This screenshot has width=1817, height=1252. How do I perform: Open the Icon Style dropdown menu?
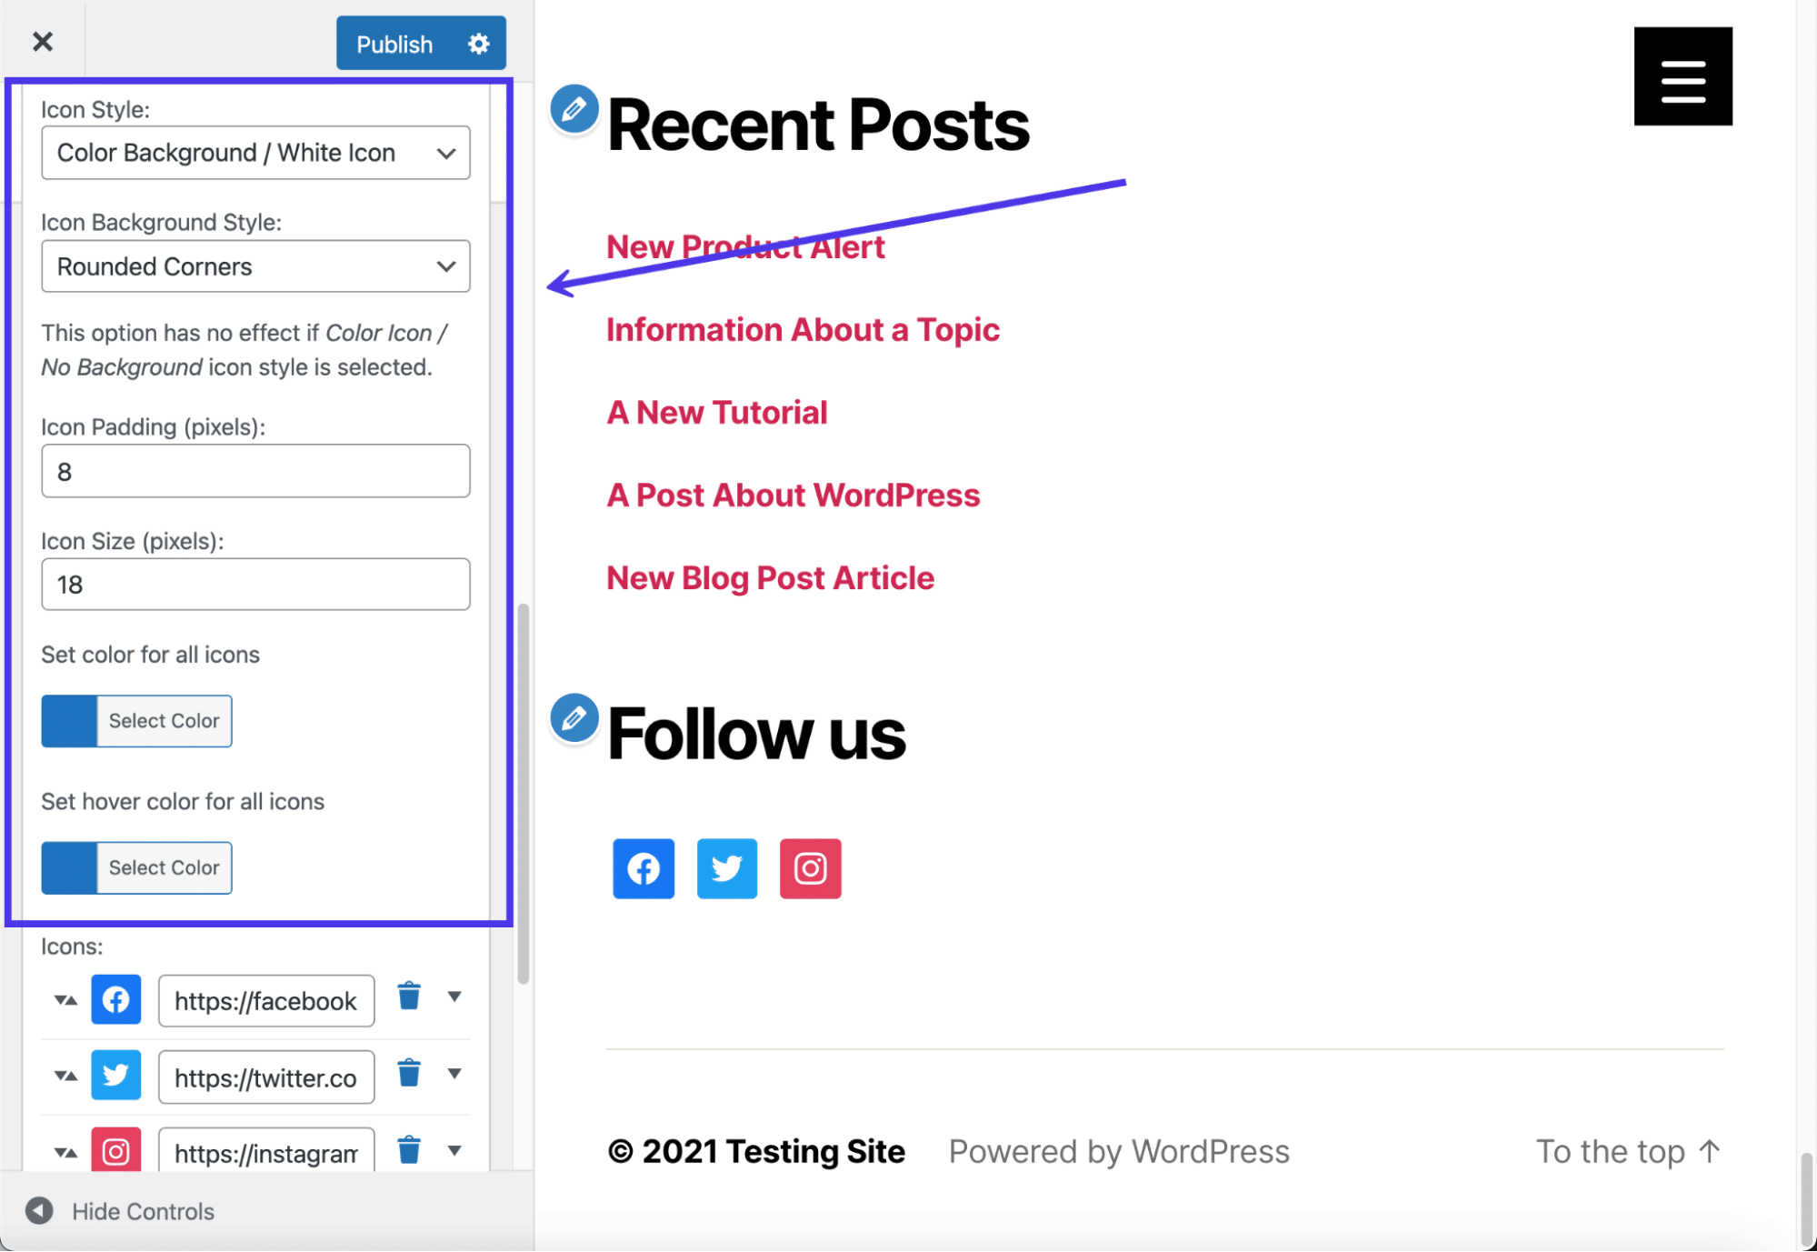(x=254, y=152)
